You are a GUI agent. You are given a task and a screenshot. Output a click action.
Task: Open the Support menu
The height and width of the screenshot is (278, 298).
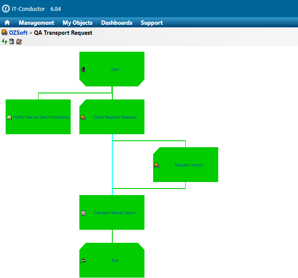click(x=152, y=23)
